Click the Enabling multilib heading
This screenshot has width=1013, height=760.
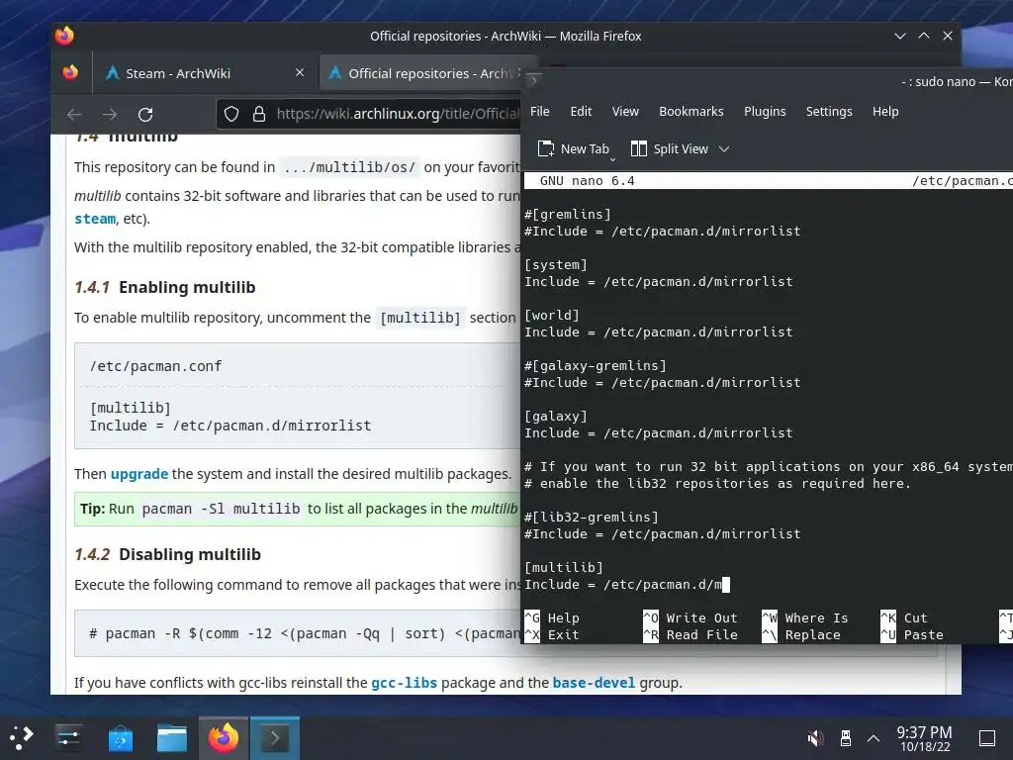click(187, 287)
